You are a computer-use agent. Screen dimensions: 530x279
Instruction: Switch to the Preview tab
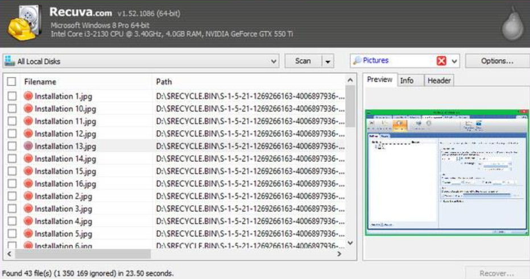[379, 80]
